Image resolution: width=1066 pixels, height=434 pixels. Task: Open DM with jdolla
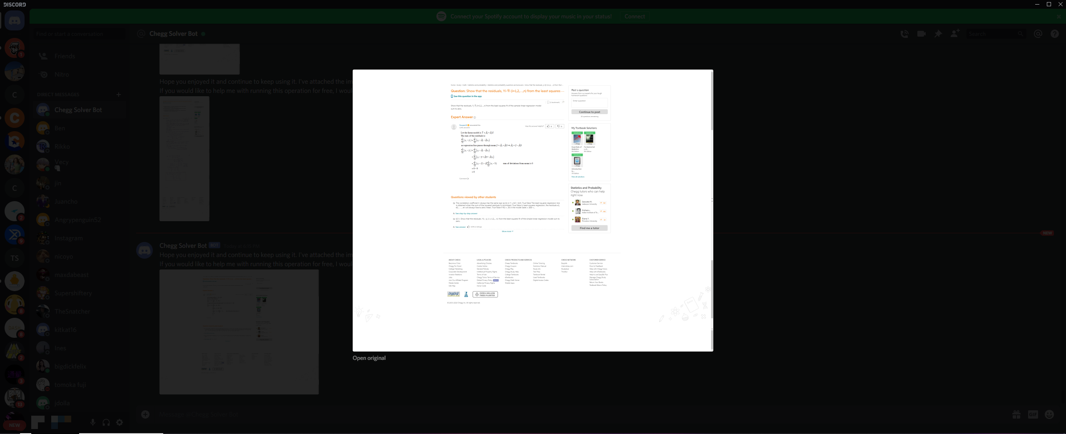[x=79, y=403]
